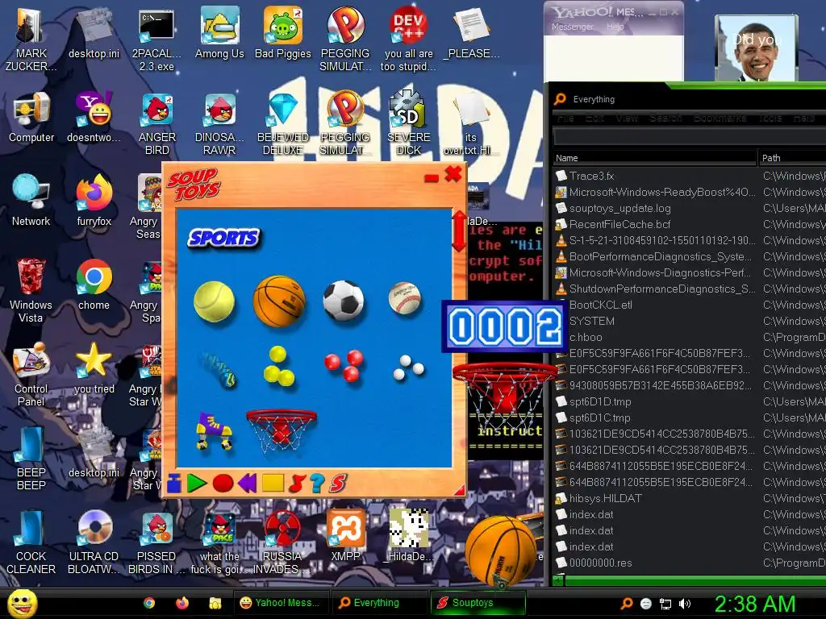Screen dimensions: 826x619
Task: Choose the red balls cluster toy
Action: [344, 365]
